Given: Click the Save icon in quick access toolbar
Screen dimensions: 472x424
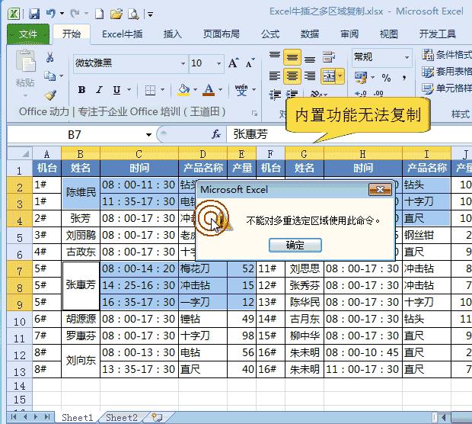Looking at the screenshot, I should [x=34, y=14].
